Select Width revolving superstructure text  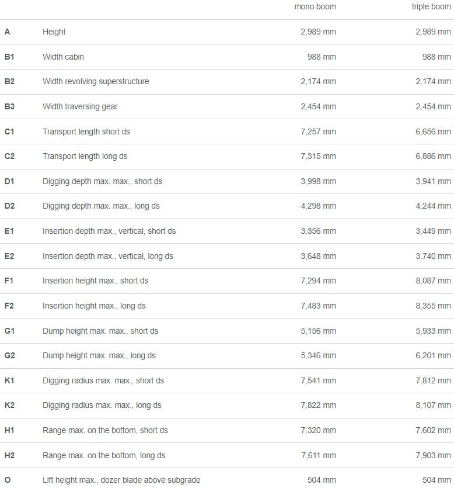[x=96, y=82]
